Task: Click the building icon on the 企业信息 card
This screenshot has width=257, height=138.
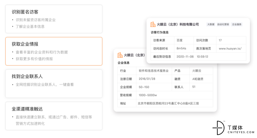Action: point(120,55)
